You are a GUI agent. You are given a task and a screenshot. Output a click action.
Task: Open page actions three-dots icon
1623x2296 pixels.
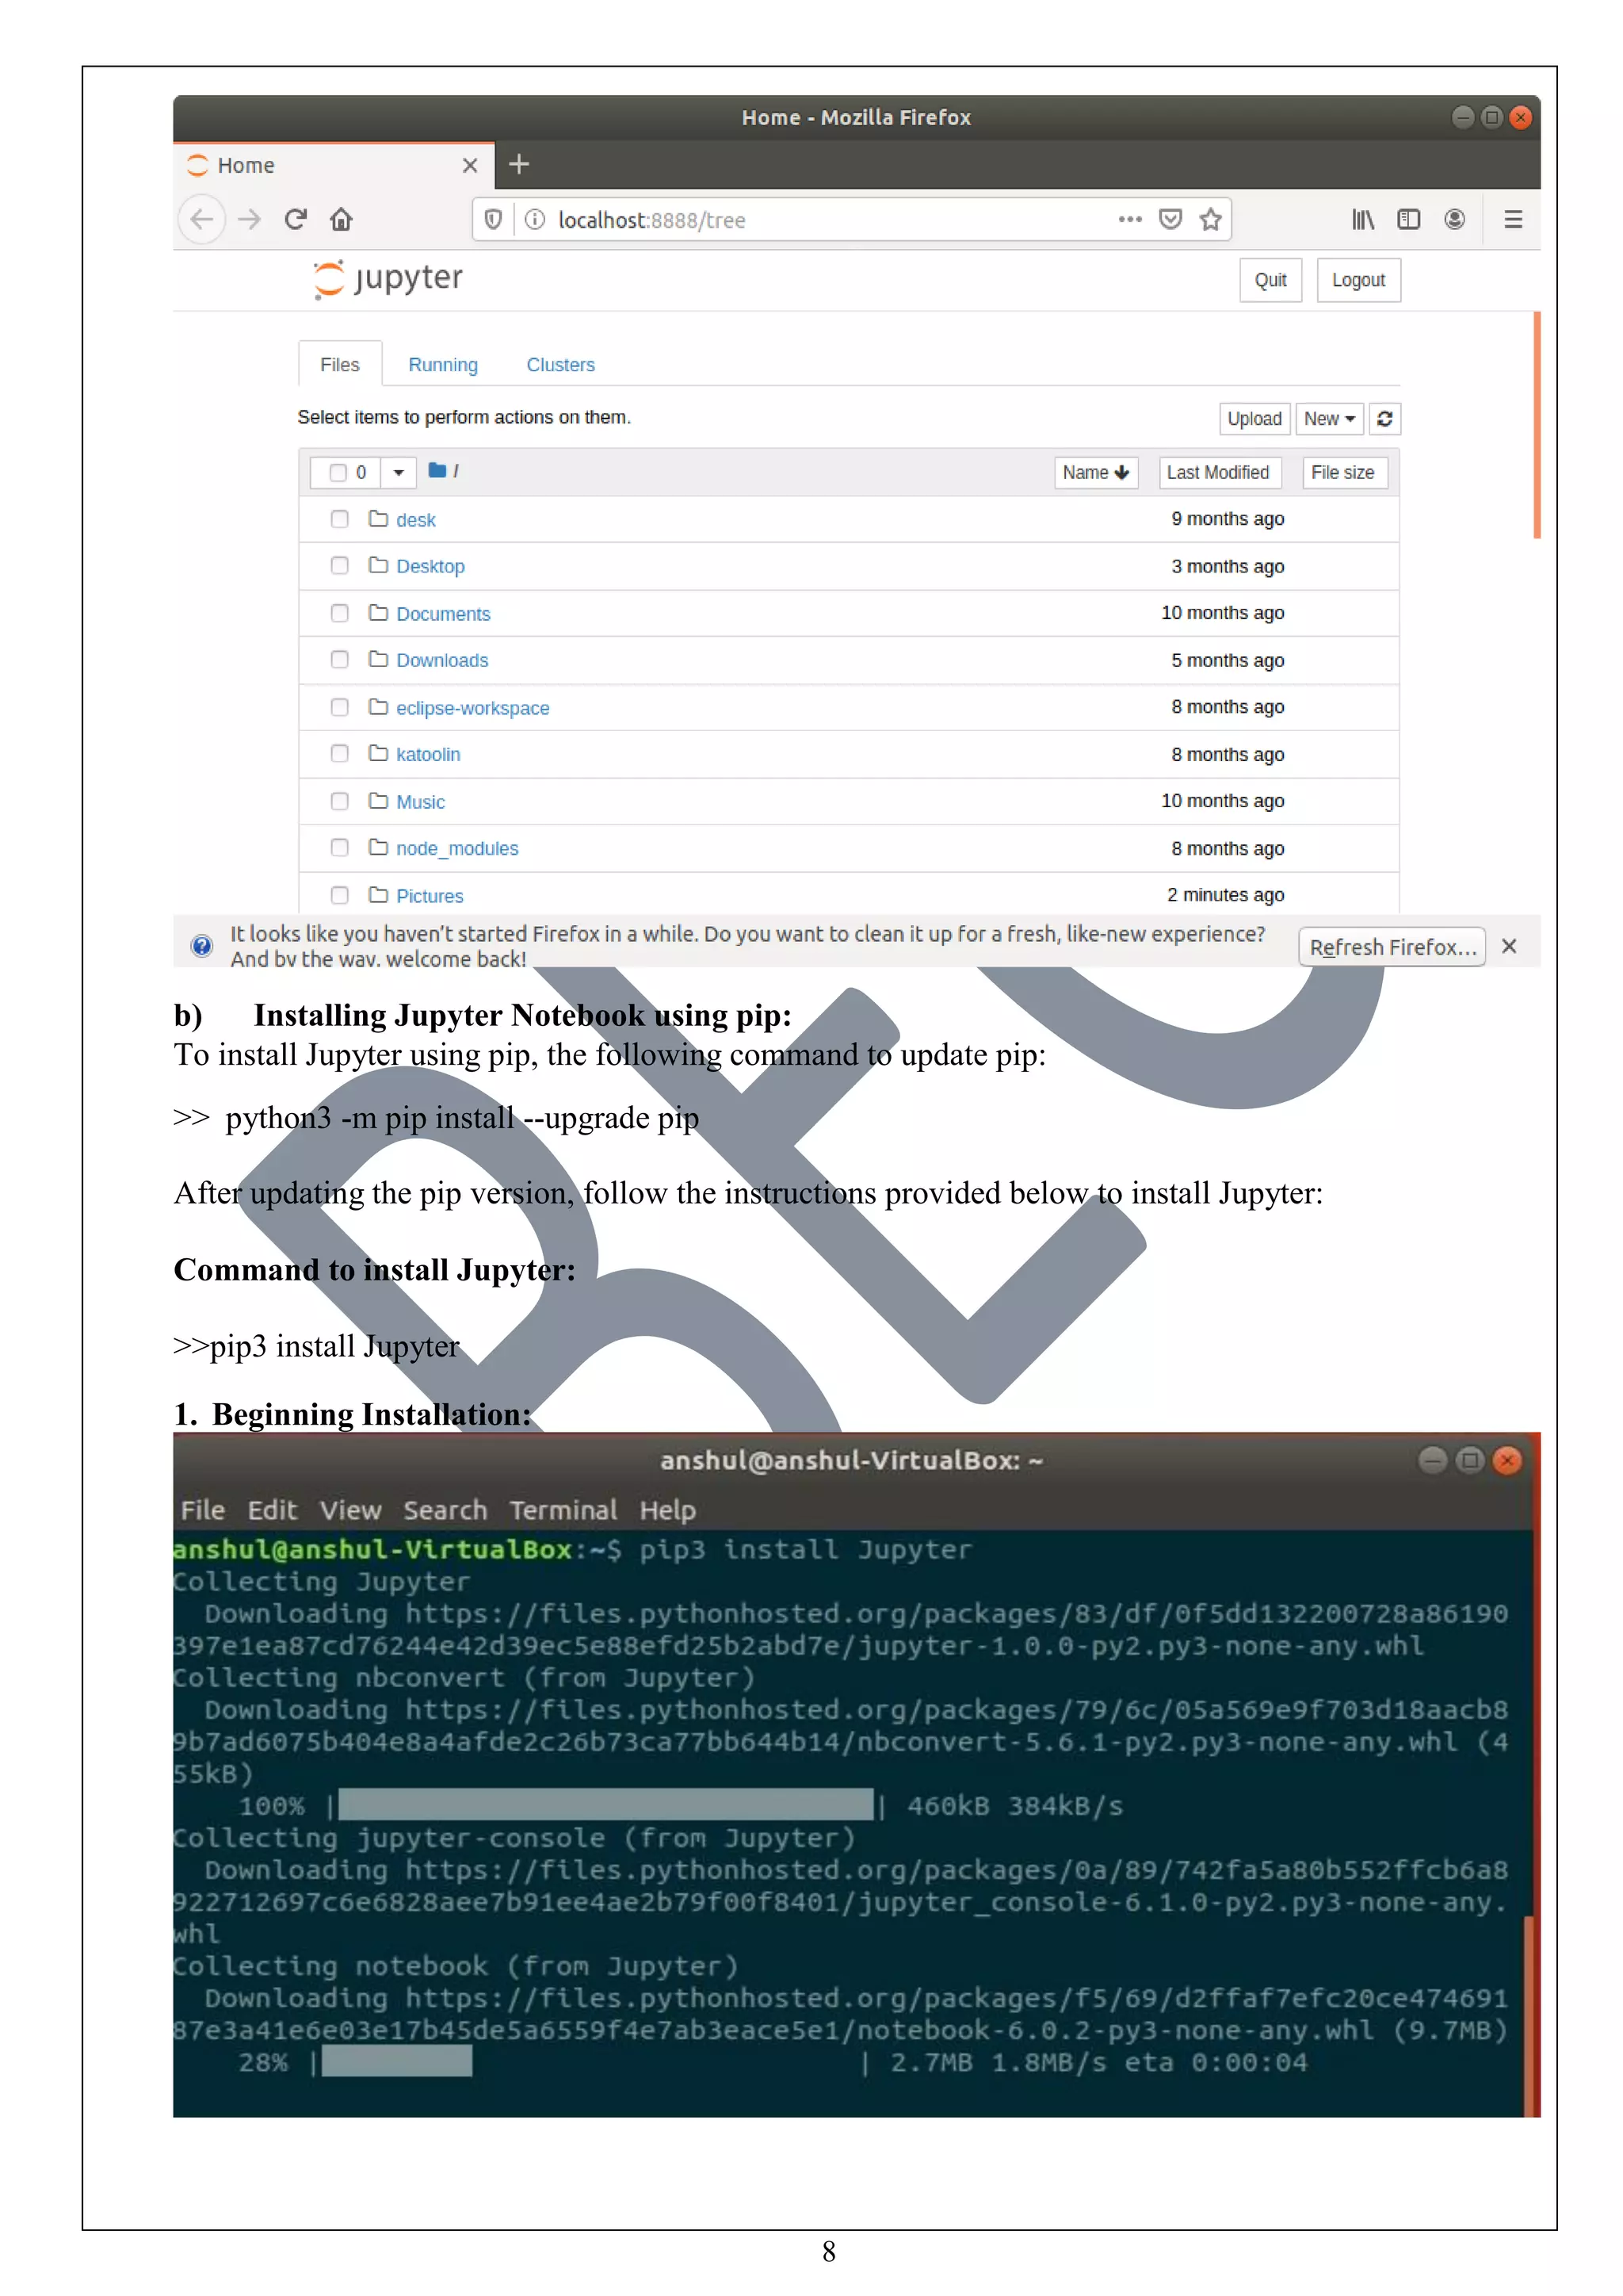tap(1129, 219)
